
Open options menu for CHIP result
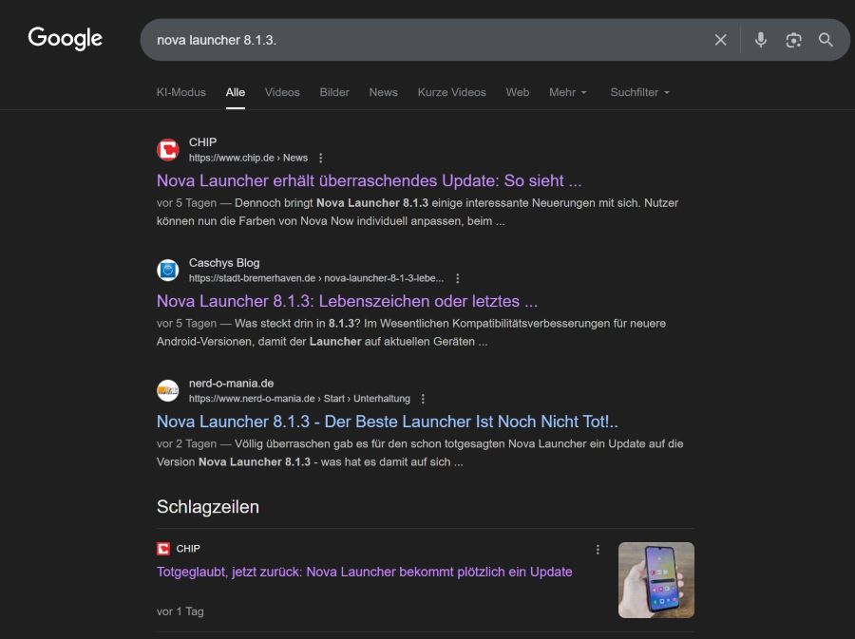[321, 158]
